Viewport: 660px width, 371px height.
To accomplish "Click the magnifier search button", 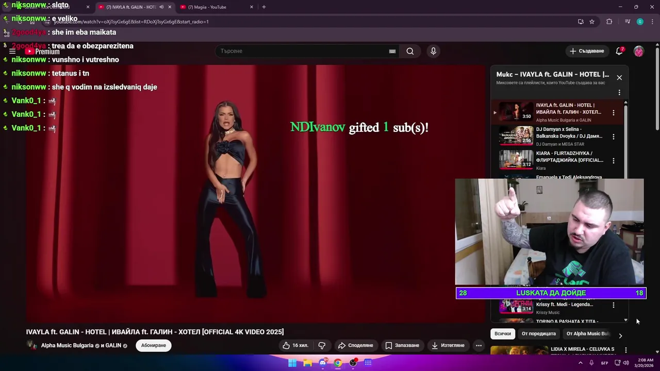I will (410, 51).
